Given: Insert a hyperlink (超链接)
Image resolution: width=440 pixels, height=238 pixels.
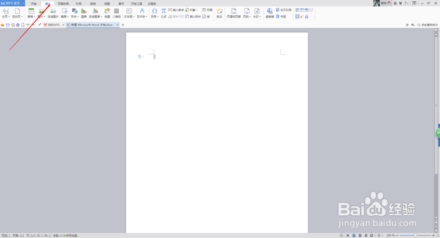Looking at the screenshot, I should tap(270, 13).
